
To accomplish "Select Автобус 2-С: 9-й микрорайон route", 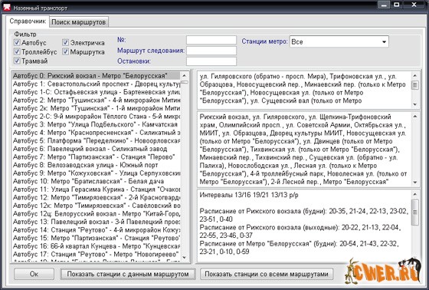I will click(x=97, y=116).
